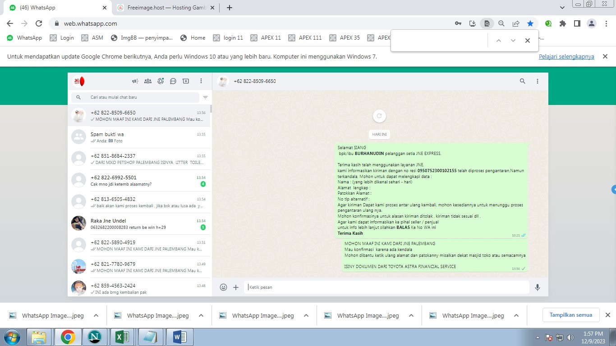
Task: Share this page icon
Action: [x=516, y=23]
